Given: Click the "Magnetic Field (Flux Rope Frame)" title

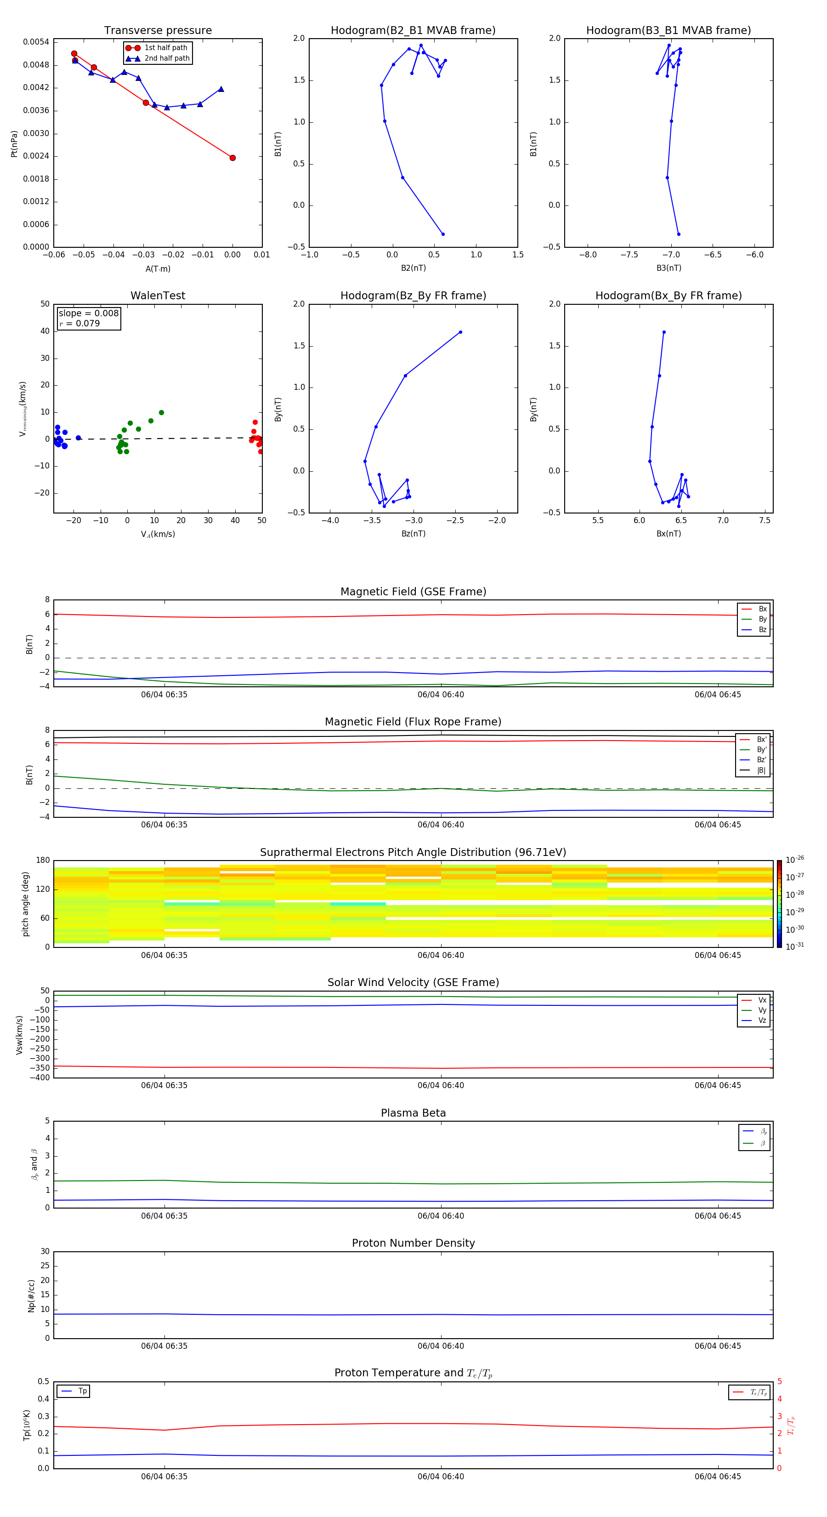Looking at the screenshot, I should (x=413, y=721).
